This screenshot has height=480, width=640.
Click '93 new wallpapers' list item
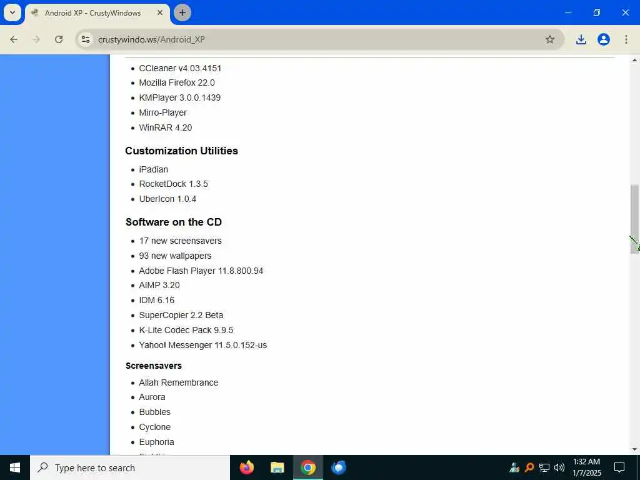point(175,256)
